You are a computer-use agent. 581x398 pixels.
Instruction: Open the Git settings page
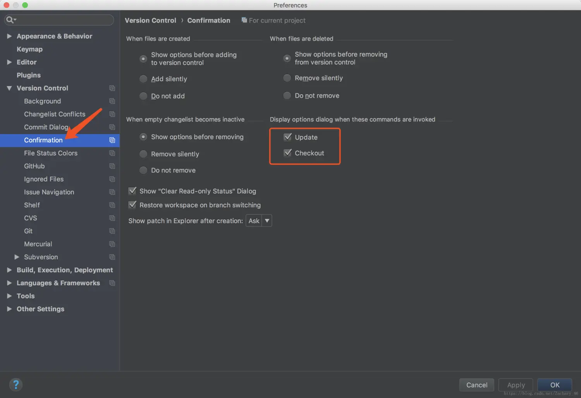click(x=28, y=231)
